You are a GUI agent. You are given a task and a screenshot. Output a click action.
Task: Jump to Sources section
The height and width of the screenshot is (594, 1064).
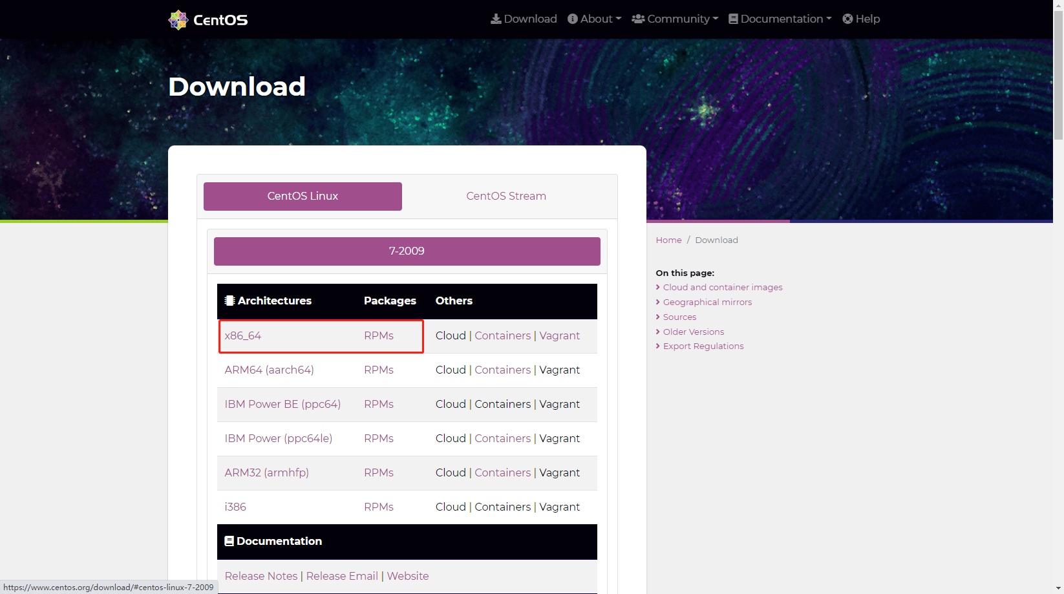pyautogui.click(x=679, y=317)
